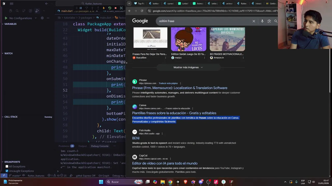Viewport: 332px width, 186px height.
Task: Switch to the Output panel tab
Action: tap(82, 146)
